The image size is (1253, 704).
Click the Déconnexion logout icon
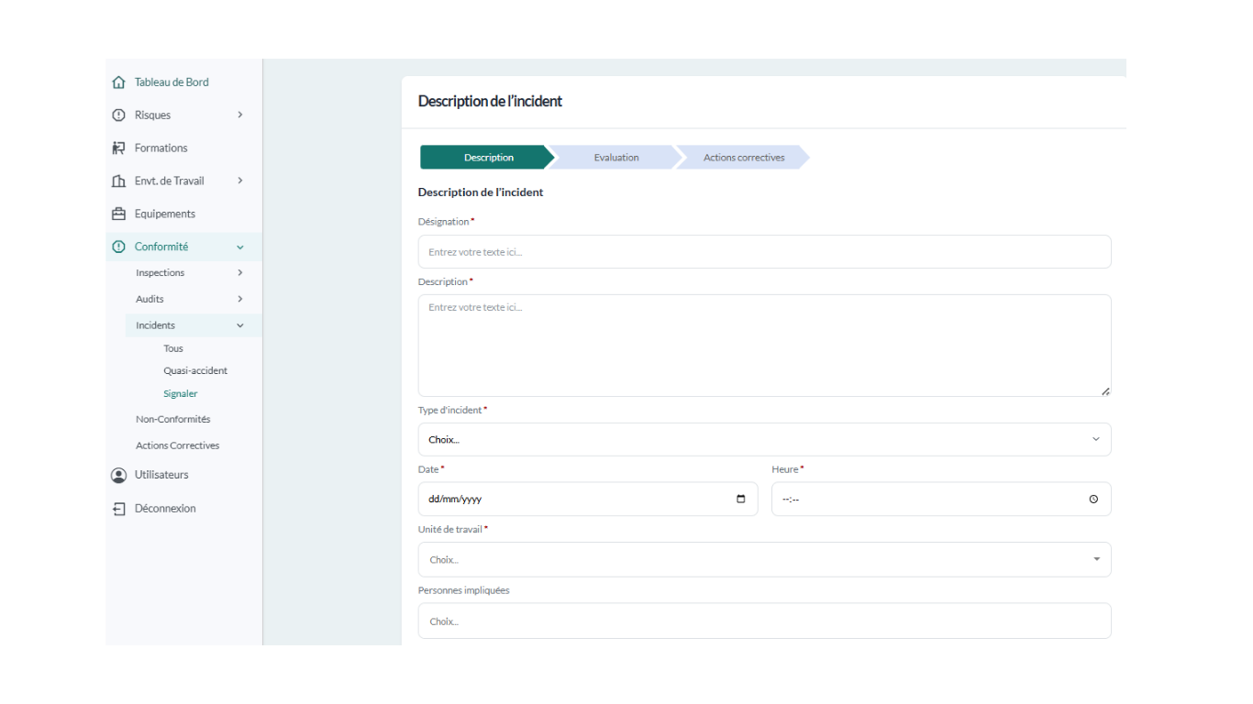click(x=118, y=509)
